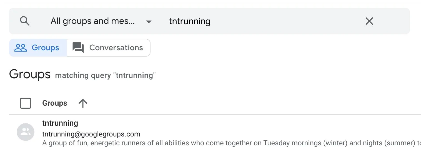Select the tntrunning result row's blank area
The height and width of the screenshot is (147, 421).
click(250, 128)
